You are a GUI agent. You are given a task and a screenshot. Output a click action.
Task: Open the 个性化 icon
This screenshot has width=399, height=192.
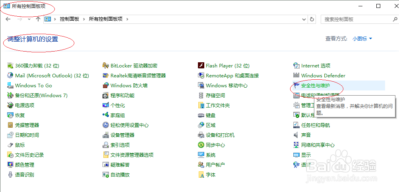(106, 106)
